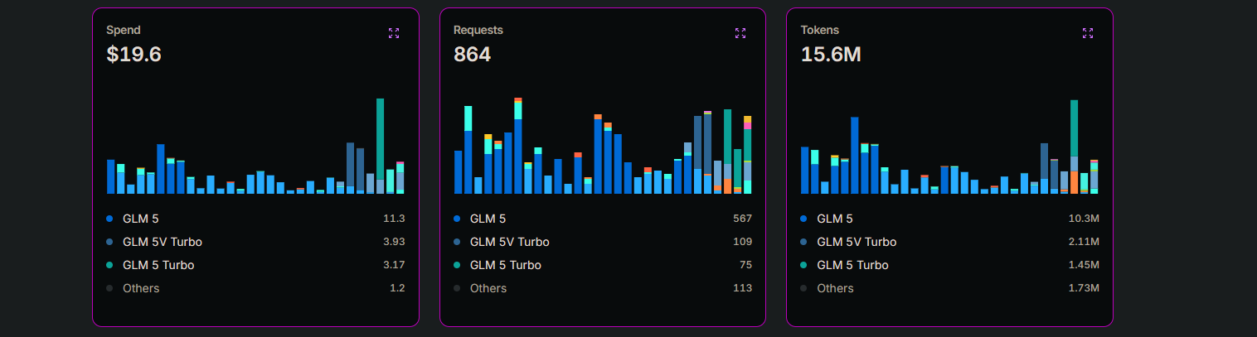1257x337 pixels.
Task: Click the 2.11M GLM 5V Turbo tokens value
Action: 1084,242
